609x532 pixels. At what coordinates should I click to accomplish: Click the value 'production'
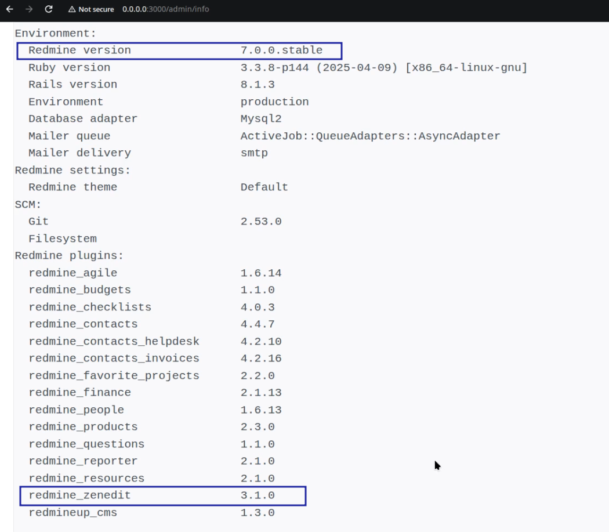(274, 102)
